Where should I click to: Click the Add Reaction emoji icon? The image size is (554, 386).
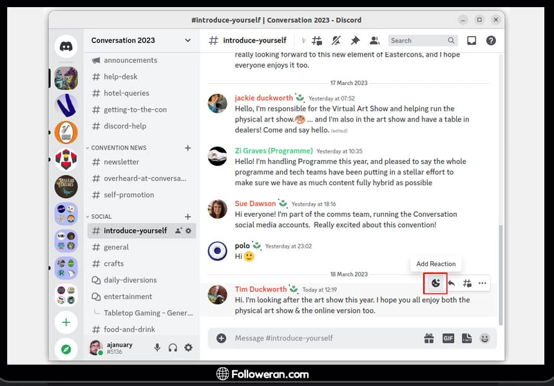(435, 283)
